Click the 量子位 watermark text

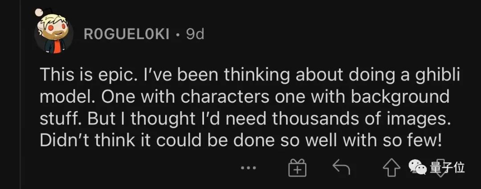[x=448, y=168]
